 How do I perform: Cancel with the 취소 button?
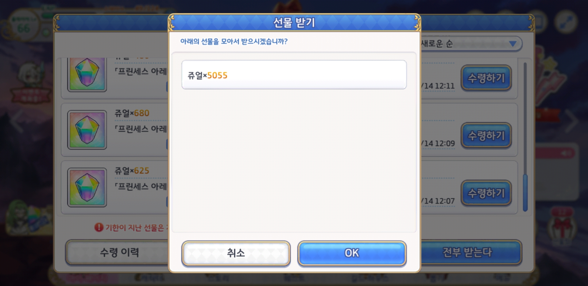(x=236, y=253)
